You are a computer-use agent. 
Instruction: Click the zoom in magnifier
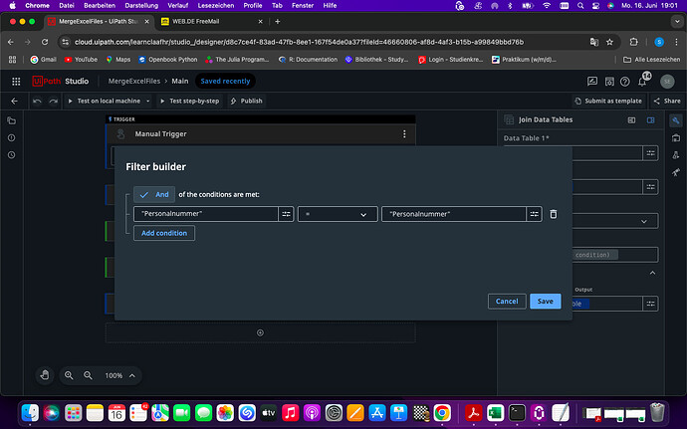click(69, 375)
